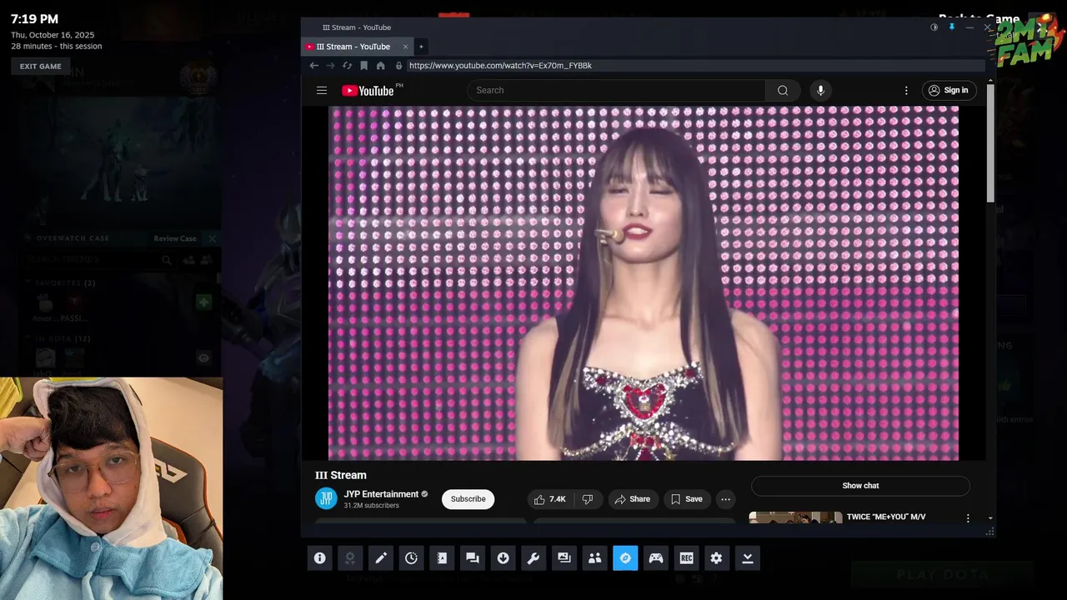
Task: Dismiss the Overwatch Case banner in Dota
Action: pyautogui.click(x=212, y=238)
